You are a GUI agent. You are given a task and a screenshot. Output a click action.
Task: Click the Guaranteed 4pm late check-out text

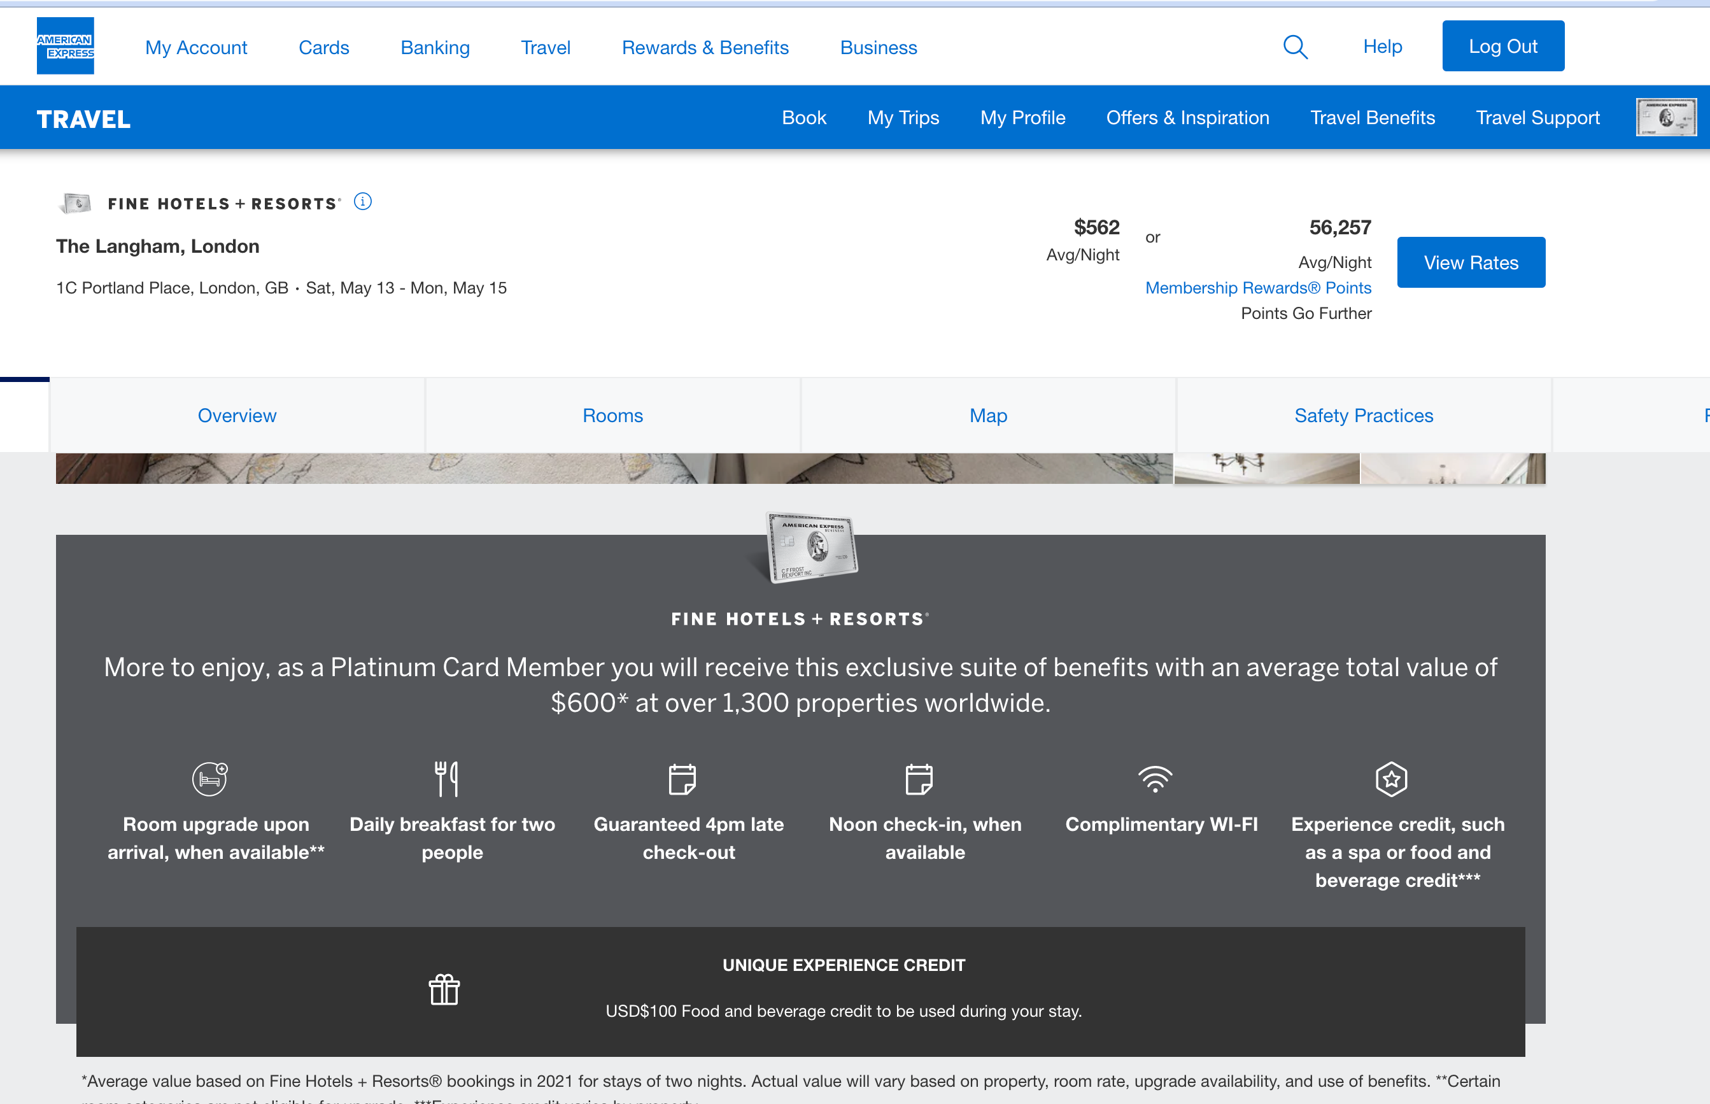point(689,838)
